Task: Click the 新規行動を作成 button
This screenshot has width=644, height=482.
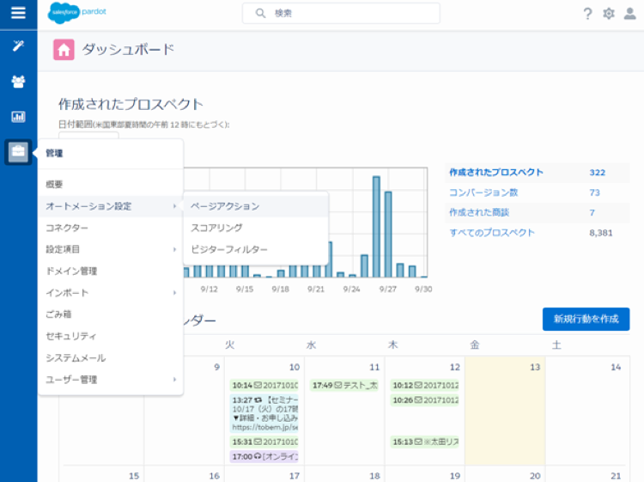Action: point(586,319)
